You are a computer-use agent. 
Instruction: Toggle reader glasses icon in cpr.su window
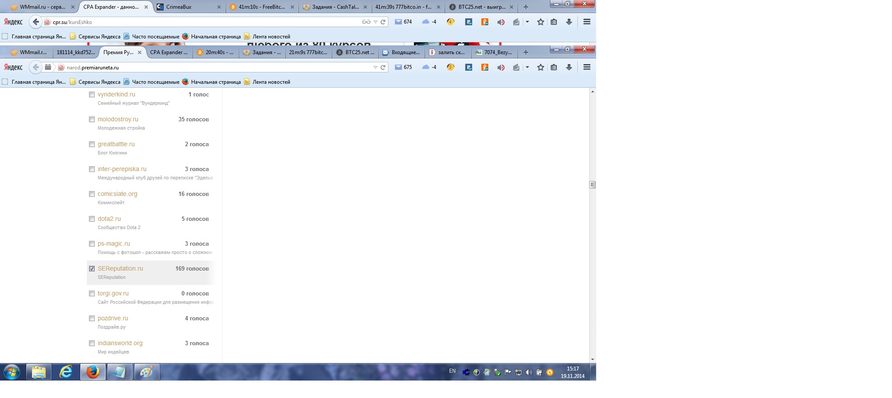tap(366, 22)
